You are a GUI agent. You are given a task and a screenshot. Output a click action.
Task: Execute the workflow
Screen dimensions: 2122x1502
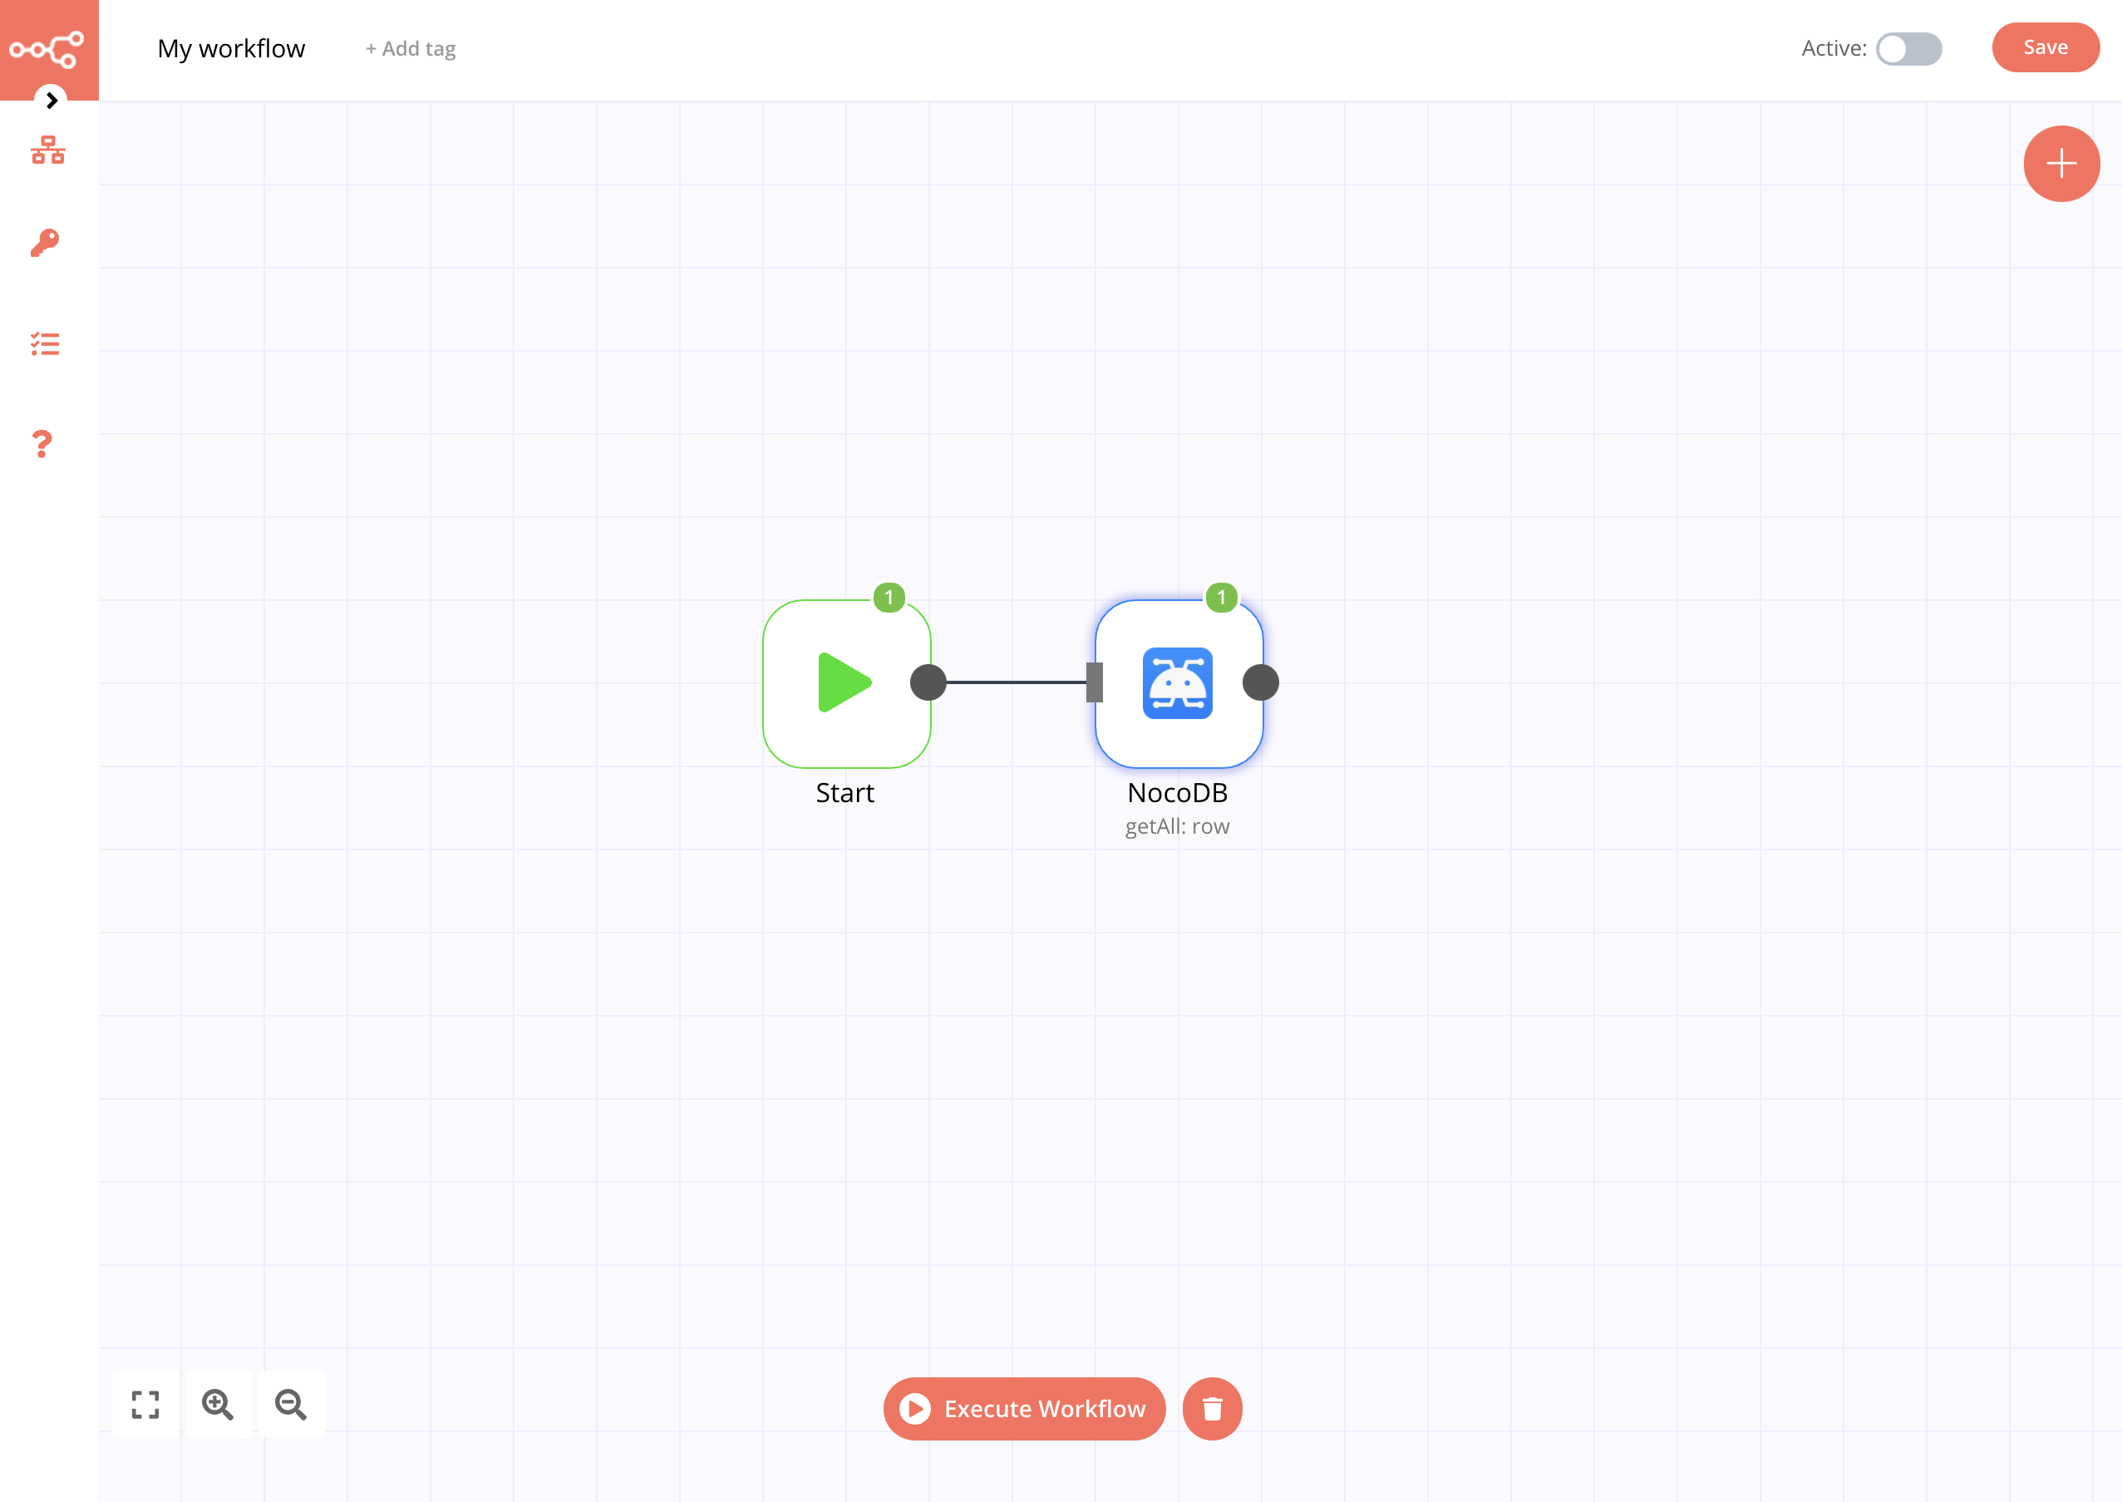(x=1023, y=1409)
